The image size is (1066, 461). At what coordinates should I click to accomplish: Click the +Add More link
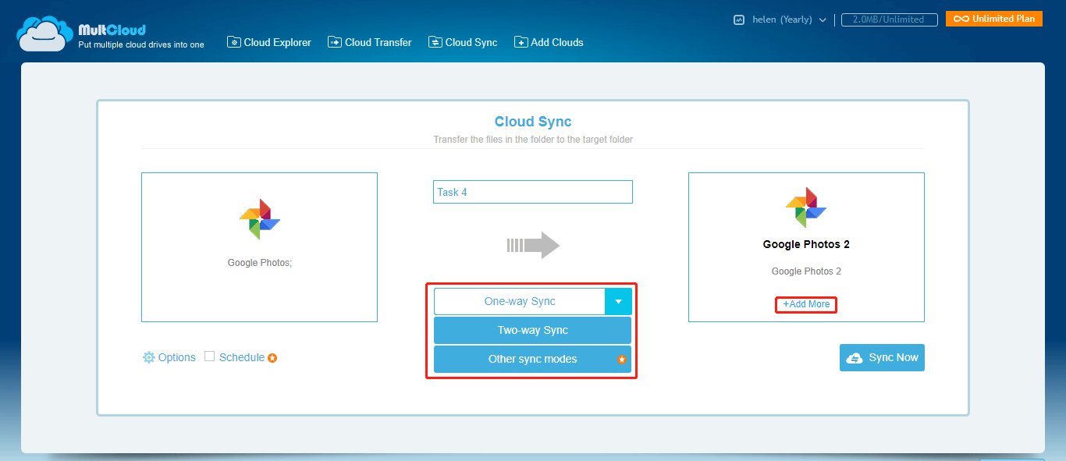(805, 304)
